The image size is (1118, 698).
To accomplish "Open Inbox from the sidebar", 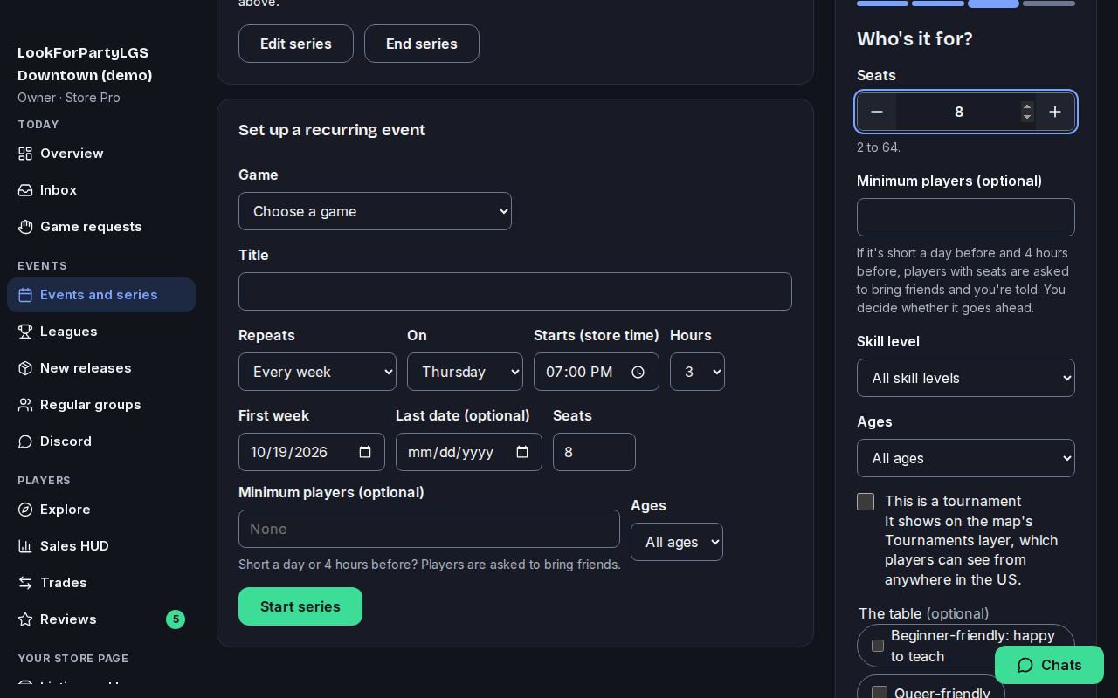I will [x=101, y=190].
